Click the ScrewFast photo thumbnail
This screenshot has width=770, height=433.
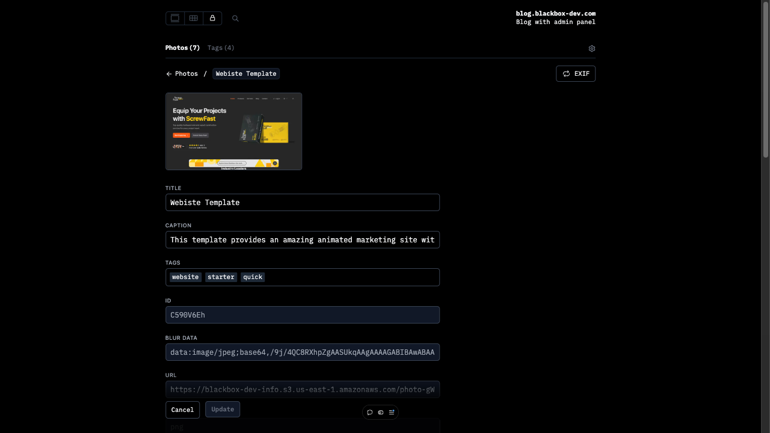click(234, 132)
